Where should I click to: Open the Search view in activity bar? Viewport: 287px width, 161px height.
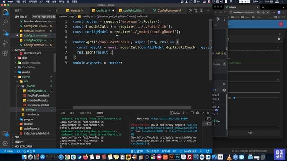[5, 22]
